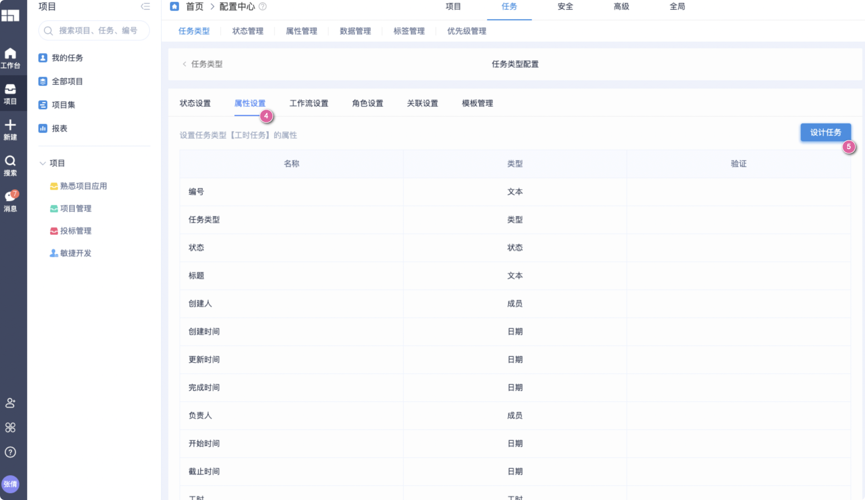The height and width of the screenshot is (500, 865).
Task: Open 消息 messages with notification badge
Action: click(10, 201)
